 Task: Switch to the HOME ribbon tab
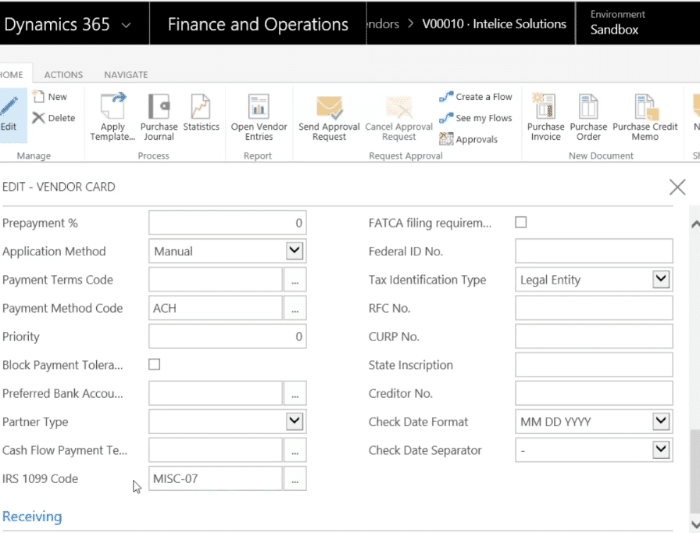point(12,74)
